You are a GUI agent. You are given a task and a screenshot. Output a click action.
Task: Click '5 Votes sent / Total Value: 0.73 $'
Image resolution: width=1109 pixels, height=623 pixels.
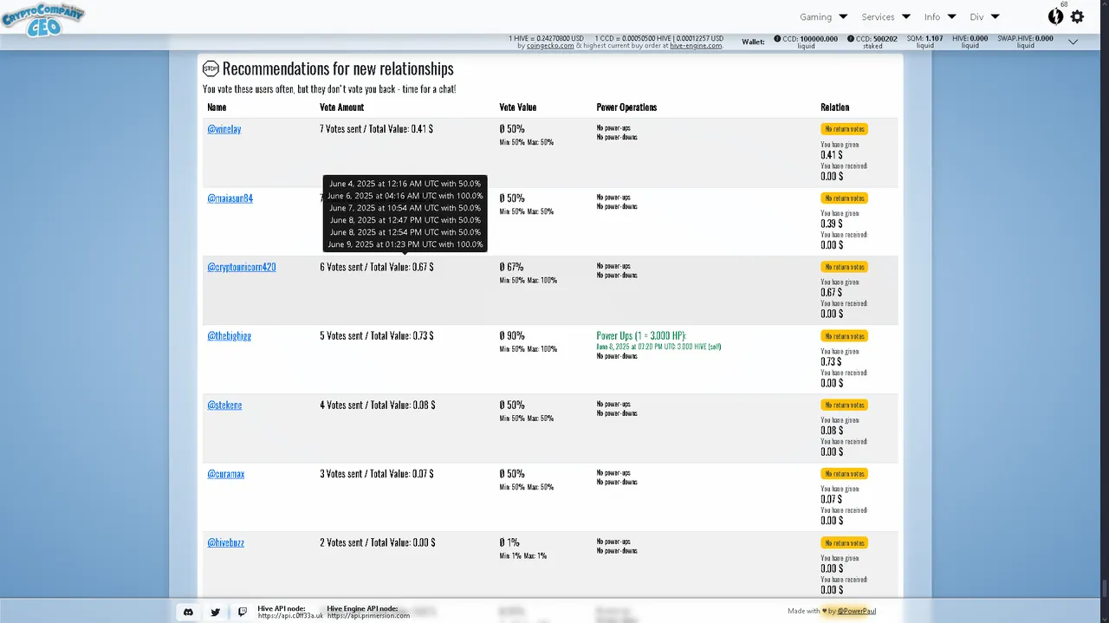tap(377, 335)
